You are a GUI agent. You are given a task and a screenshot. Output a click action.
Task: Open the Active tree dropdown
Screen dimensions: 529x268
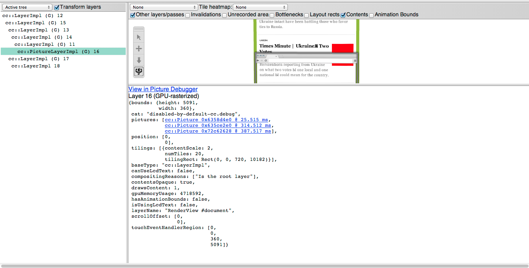coord(28,7)
